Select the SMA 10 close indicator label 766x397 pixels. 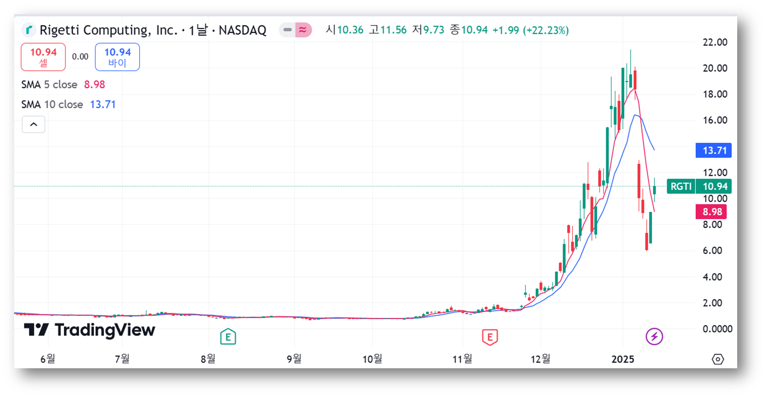pyautogui.click(x=52, y=104)
